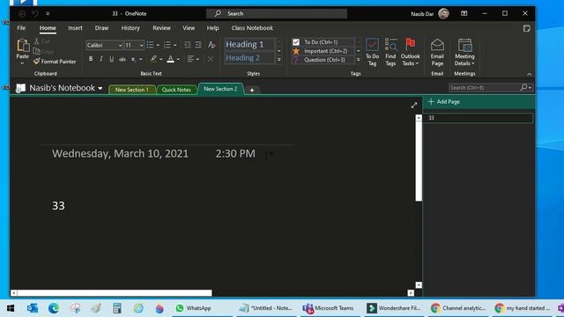Expand the Tags gallery
This screenshot has height=317, width=564.
359,60
